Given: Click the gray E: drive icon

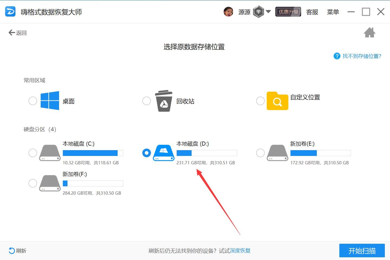Looking at the screenshot, I should (x=278, y=153).
